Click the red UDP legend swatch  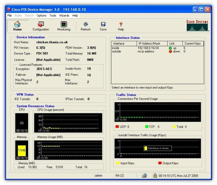[x=117, y=127]
